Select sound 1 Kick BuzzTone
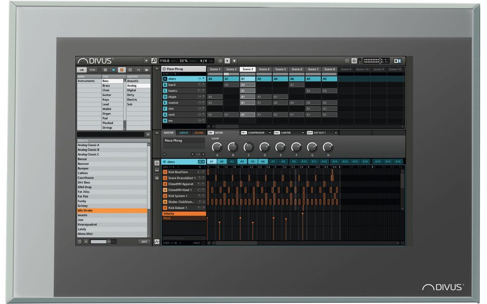The image size is (487, 304). (184, 172)
